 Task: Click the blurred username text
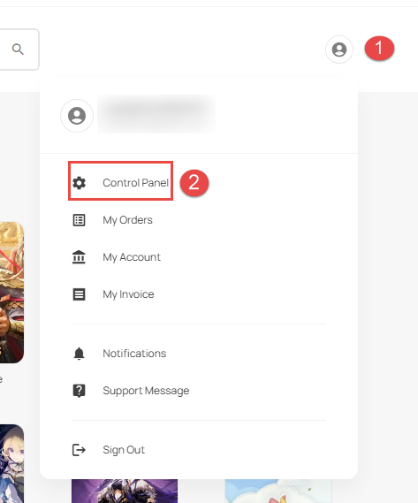coord(156,114)
